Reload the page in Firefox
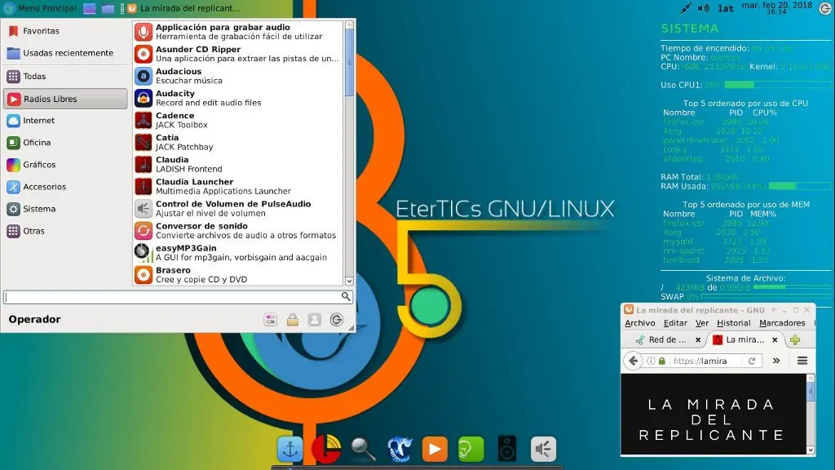 click(752, 361)
